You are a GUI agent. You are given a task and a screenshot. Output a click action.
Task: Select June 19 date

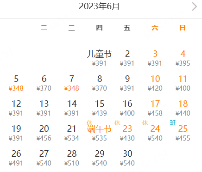(x=16, y=133)
